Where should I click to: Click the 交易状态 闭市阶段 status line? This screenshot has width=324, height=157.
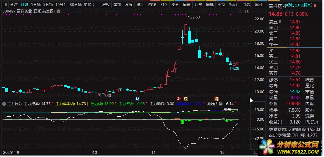(295, 129)
